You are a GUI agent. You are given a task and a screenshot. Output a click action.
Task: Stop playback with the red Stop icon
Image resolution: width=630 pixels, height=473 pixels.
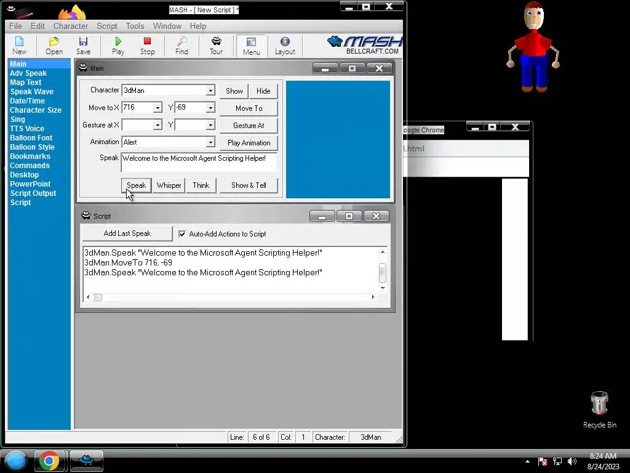coord(147,46)
